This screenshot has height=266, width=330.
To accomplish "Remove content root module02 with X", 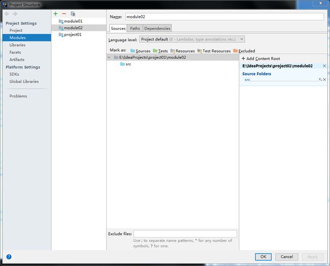I will [x=324, y=66].
